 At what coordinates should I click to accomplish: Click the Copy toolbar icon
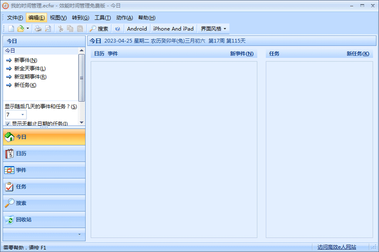tap(70, 29)
